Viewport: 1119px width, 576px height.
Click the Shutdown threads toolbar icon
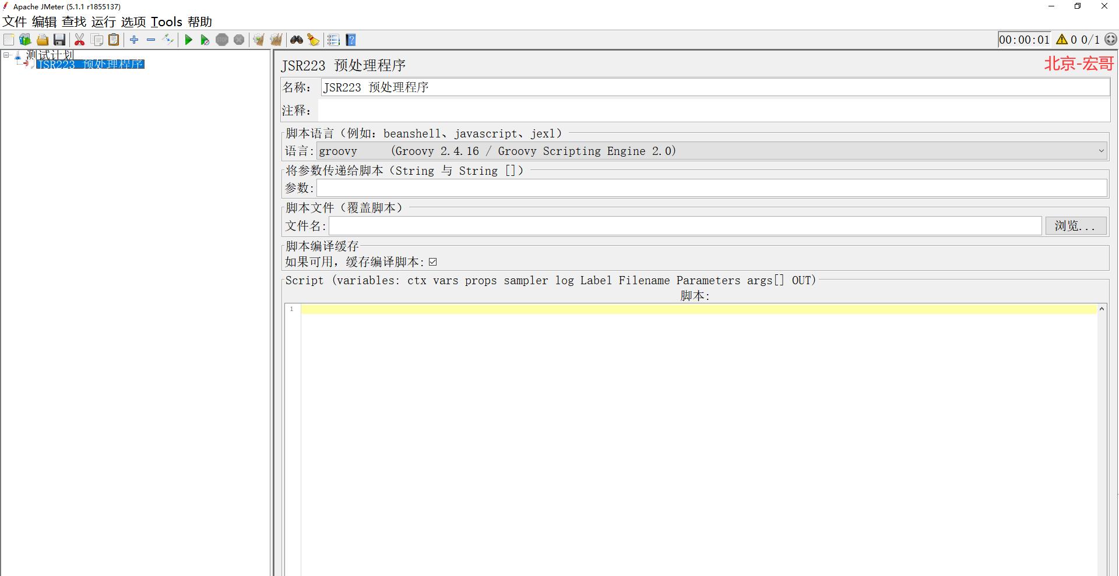pyautogui.click(x=239, y=40)
